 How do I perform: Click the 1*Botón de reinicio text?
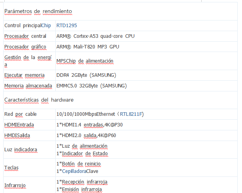coord(79,164)
